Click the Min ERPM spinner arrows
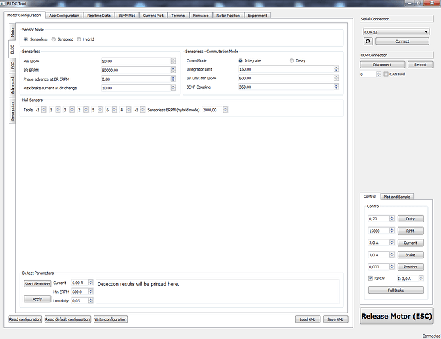This screenshot has height=339, width=441. coord(174,60)
